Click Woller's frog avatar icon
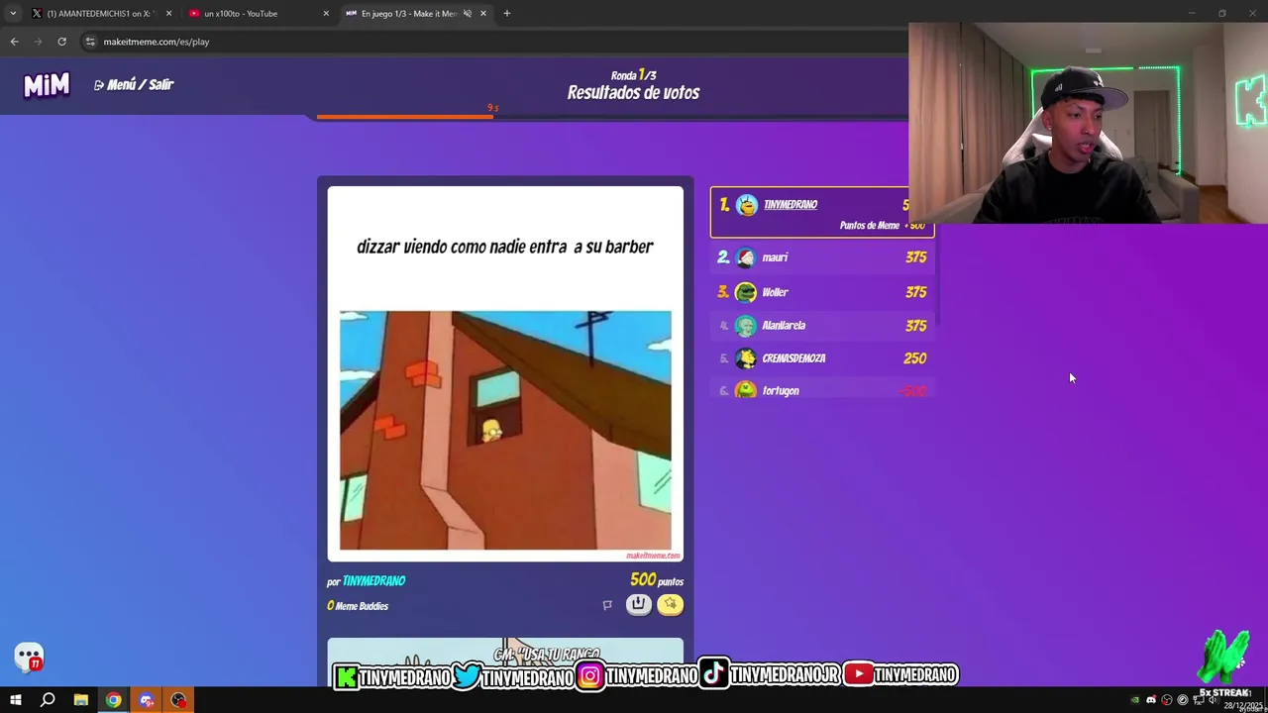 [746, 292]
